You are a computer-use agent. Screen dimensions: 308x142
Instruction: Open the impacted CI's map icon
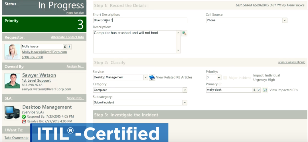[x=265, y=90]
